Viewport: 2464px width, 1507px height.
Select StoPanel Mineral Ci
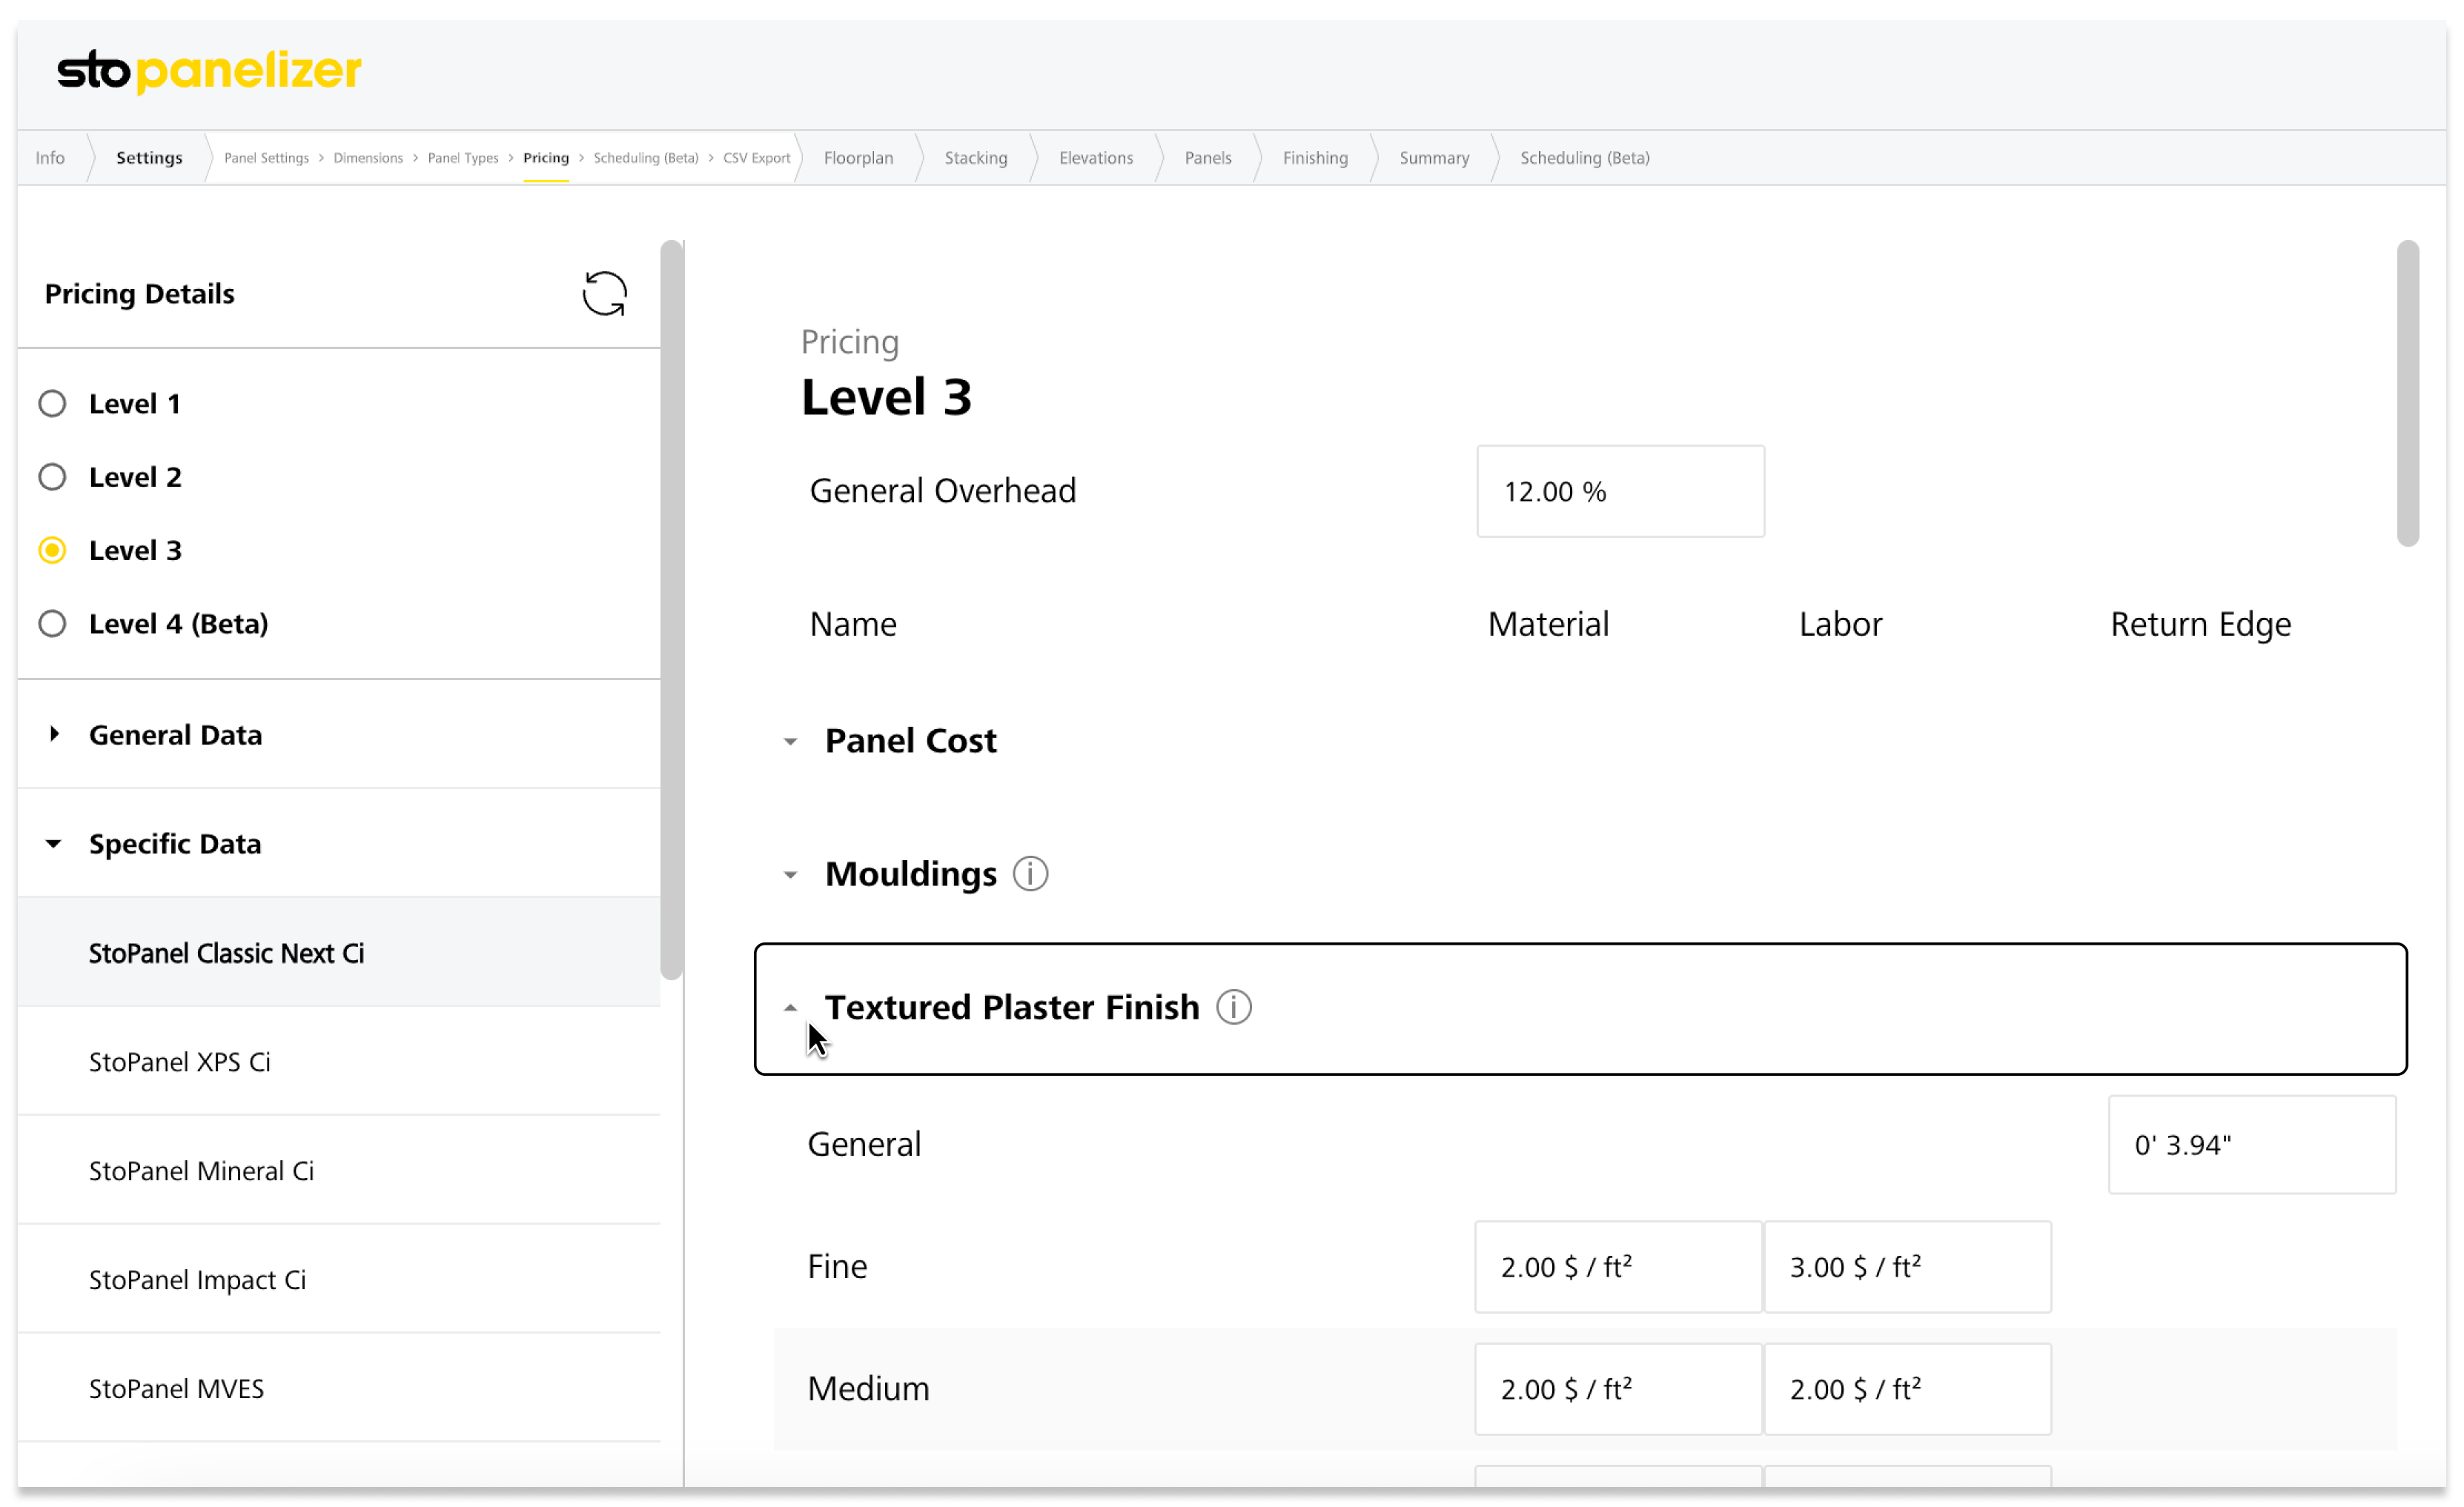(x=340, y=1170)
